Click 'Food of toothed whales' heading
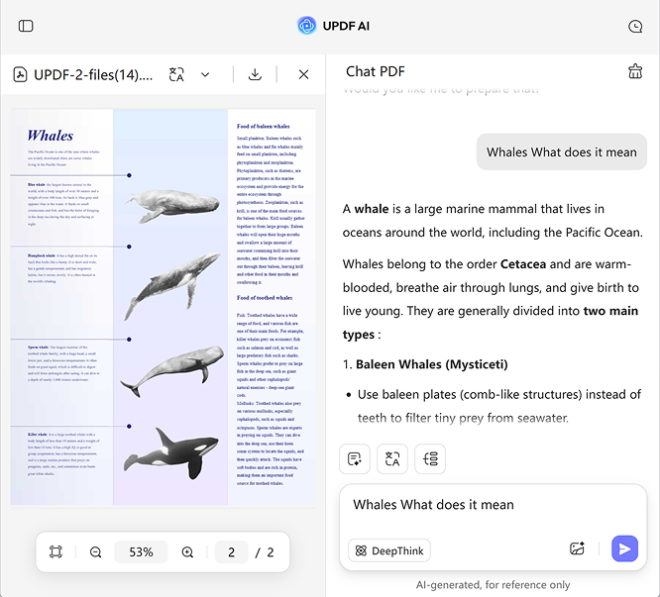The image size is (660, 597). point(265,298)
